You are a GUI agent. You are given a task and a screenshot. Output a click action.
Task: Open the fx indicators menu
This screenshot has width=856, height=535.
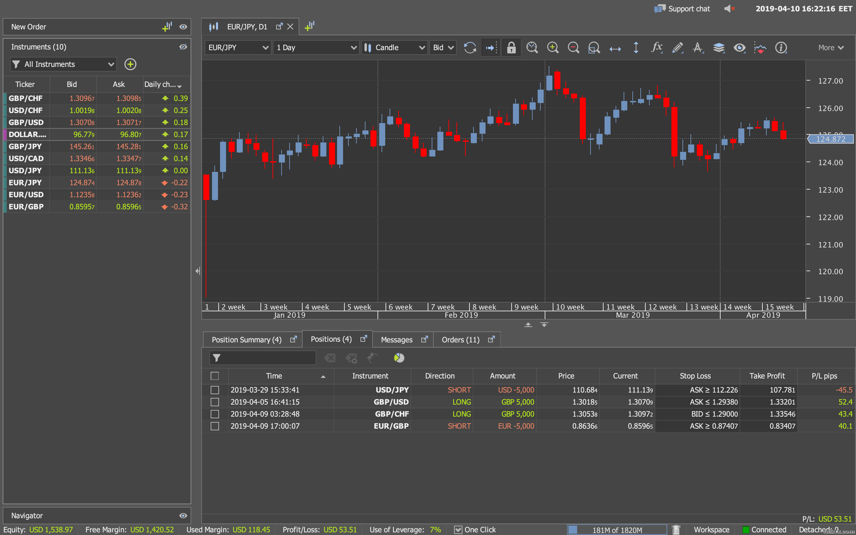click(x=656, y=47)
